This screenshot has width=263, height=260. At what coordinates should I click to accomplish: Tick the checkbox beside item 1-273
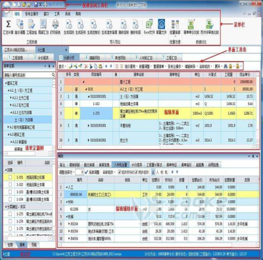coord(10,213)
